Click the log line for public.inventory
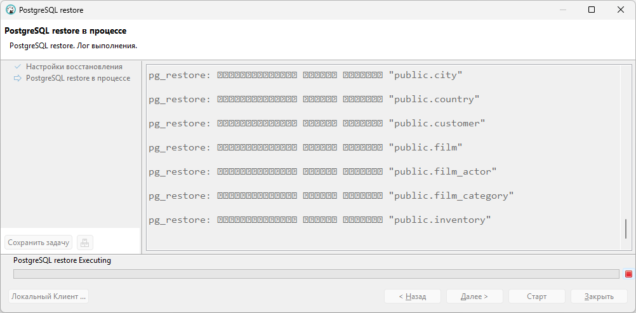This screenshot has height=313, width=636. point(320,220)
